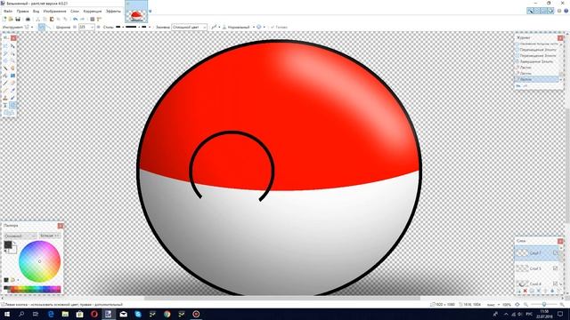Select the Eraser tool
The width and height of the screenshot is (570, 320).
(x=12, y=83)
